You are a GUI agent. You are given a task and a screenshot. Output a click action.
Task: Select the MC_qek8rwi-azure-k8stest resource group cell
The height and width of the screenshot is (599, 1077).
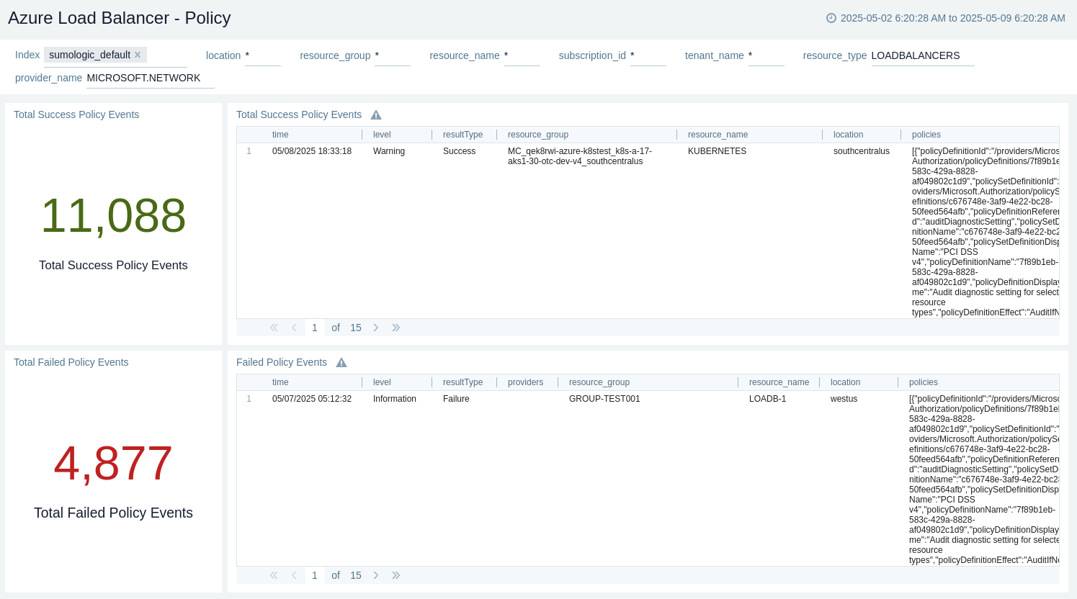click(x=580, y=156)
